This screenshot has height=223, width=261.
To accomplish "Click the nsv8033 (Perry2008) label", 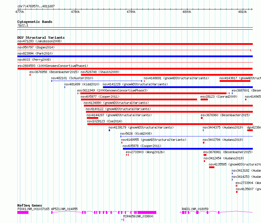I will [34, 60].
